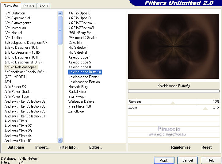Select Andrew's Filter Collection 56
The width and height of the screenshot is (222, 164).
point(25,101)
